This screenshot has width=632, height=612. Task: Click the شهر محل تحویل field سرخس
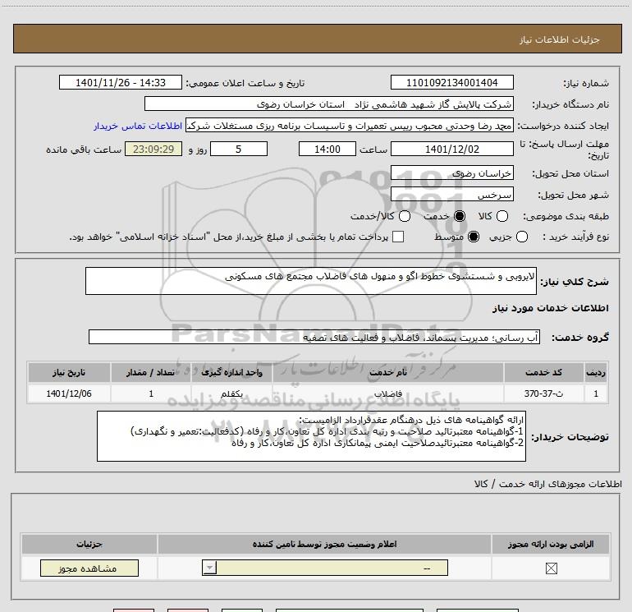(x=451, y=195)
